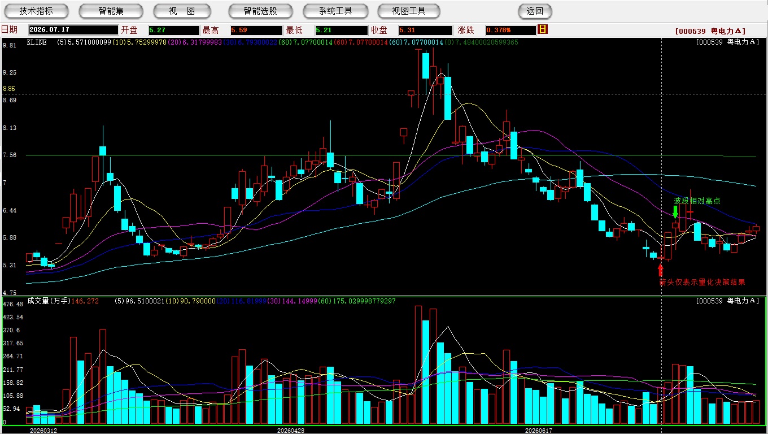This screenshot has width=768, height=434.
Task: Click the 涨跌 value field 0.378%
Action: 510,30
